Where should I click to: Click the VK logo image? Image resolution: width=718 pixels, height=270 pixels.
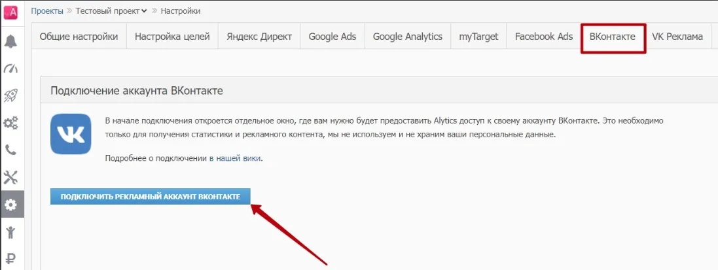[71, 133]
